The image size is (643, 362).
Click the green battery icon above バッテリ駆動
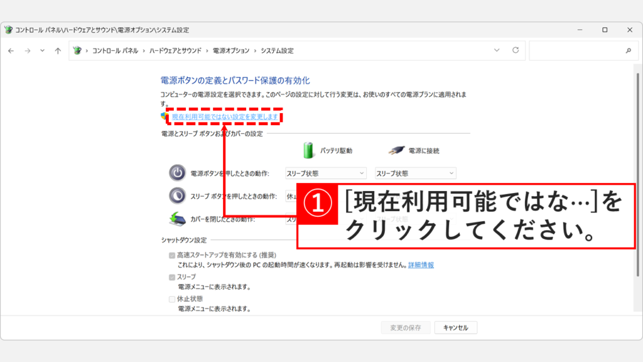pos(307,150)
